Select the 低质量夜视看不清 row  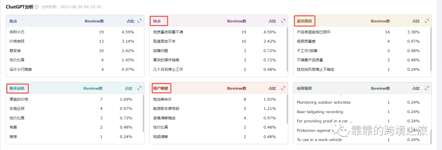coord(218,32)
